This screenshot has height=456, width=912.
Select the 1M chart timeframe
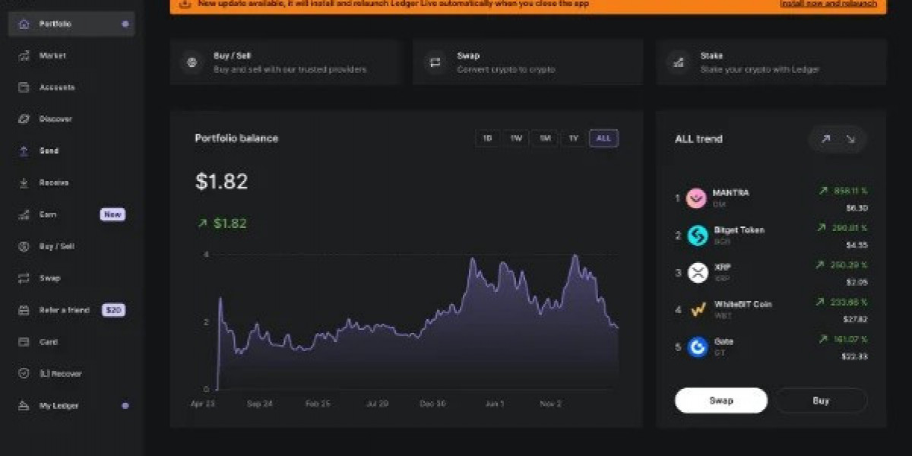(x=544, y=138)
